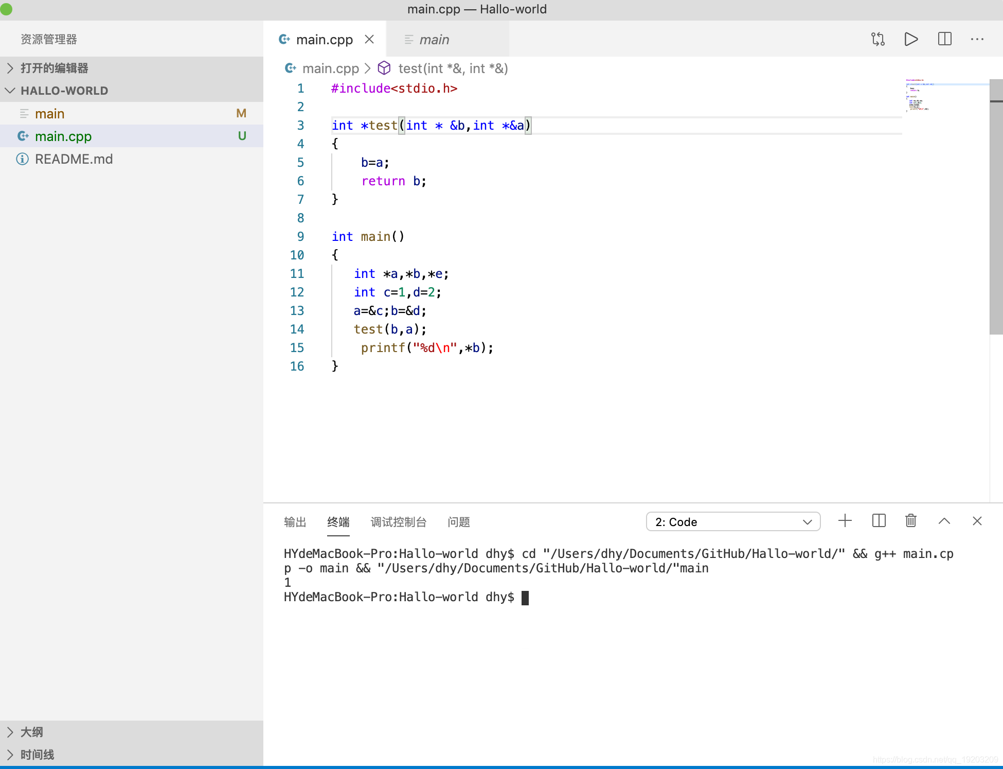Open README.md in the explorer

click(132, 159)
